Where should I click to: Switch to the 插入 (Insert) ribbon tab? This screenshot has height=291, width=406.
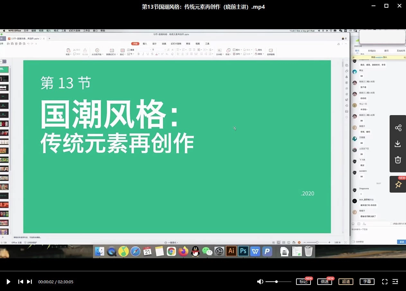(x=145, y=44)
